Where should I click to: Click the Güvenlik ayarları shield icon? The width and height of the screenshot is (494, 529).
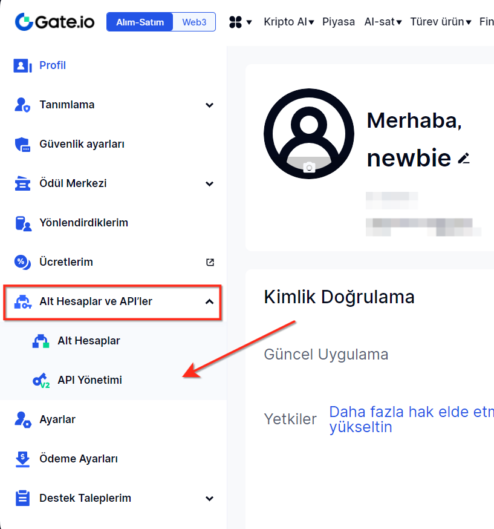(22, 145)
